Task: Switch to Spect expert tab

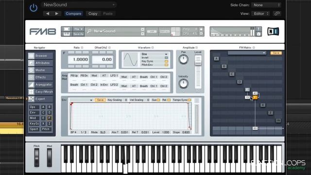Action: tap(34, 129)
